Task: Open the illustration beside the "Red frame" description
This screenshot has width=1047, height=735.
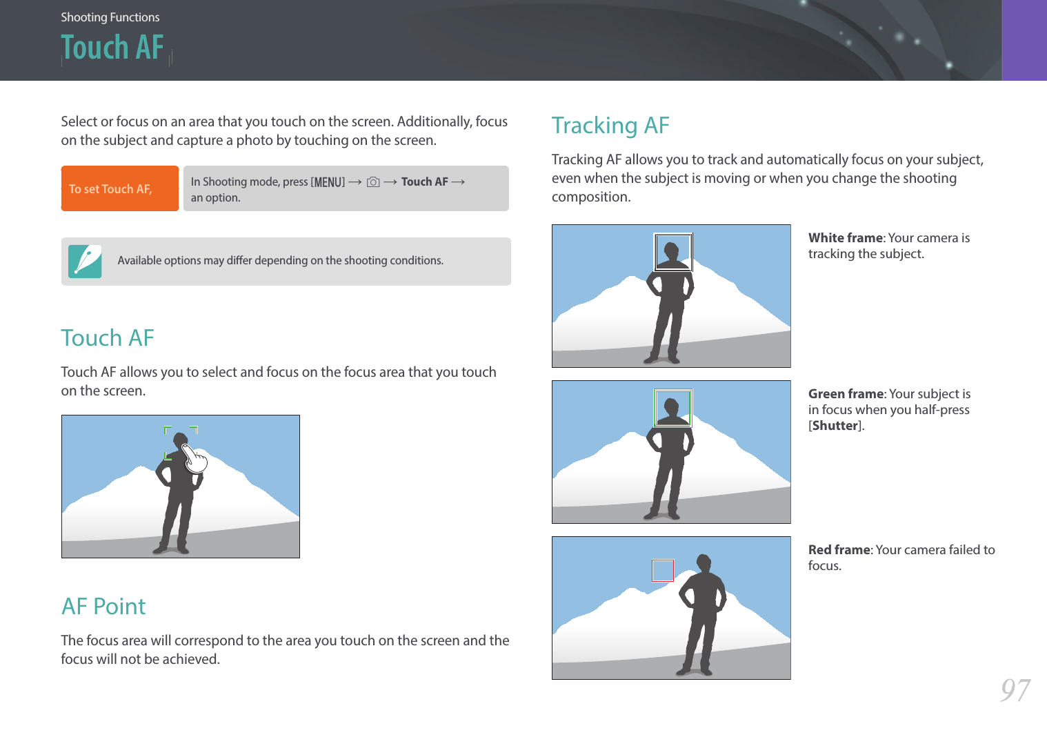Action: click(671, 608)
